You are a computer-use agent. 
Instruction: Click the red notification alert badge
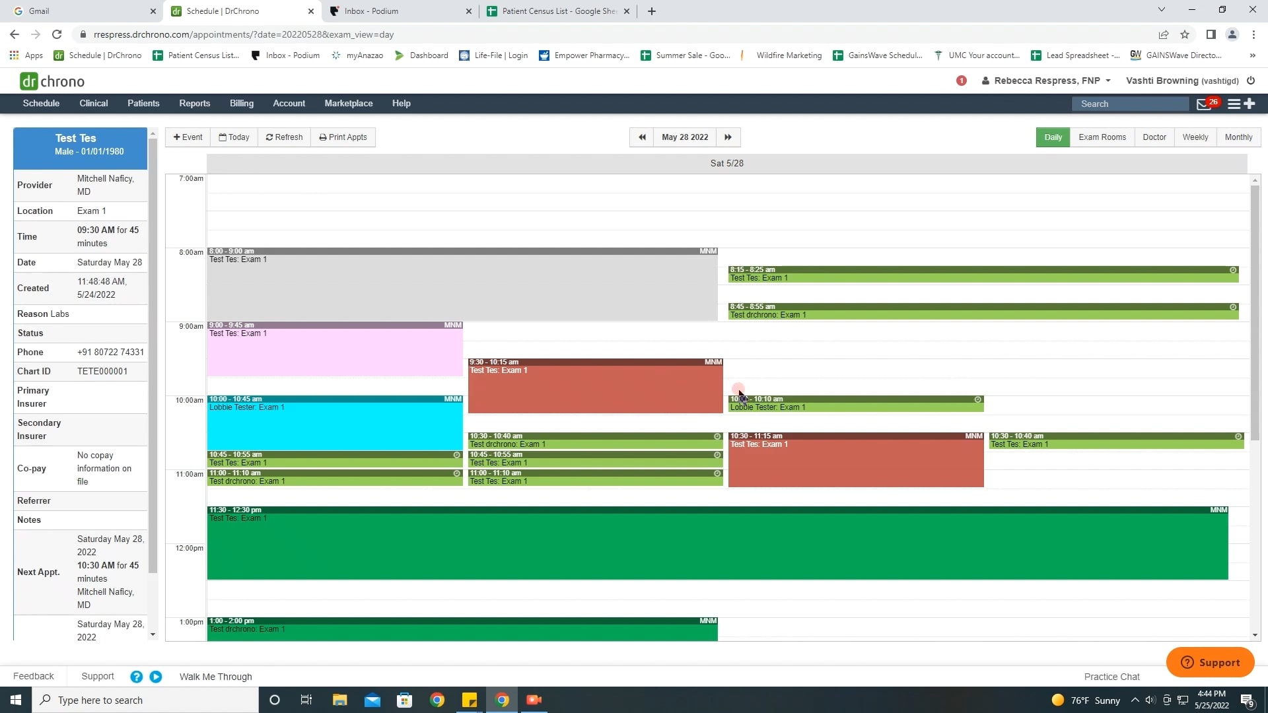click(962, 81)
